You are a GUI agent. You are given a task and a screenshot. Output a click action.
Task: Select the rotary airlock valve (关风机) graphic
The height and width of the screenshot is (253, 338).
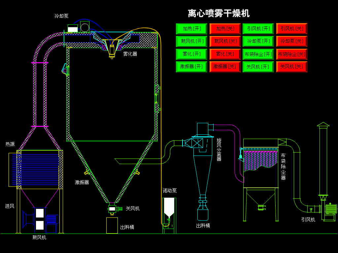115,209
